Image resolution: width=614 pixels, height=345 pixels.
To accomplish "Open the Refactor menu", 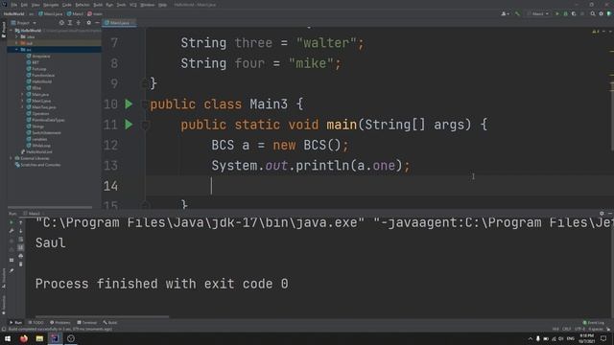I will (83, 5).
